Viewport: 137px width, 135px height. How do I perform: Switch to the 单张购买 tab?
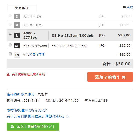(22, 8)
